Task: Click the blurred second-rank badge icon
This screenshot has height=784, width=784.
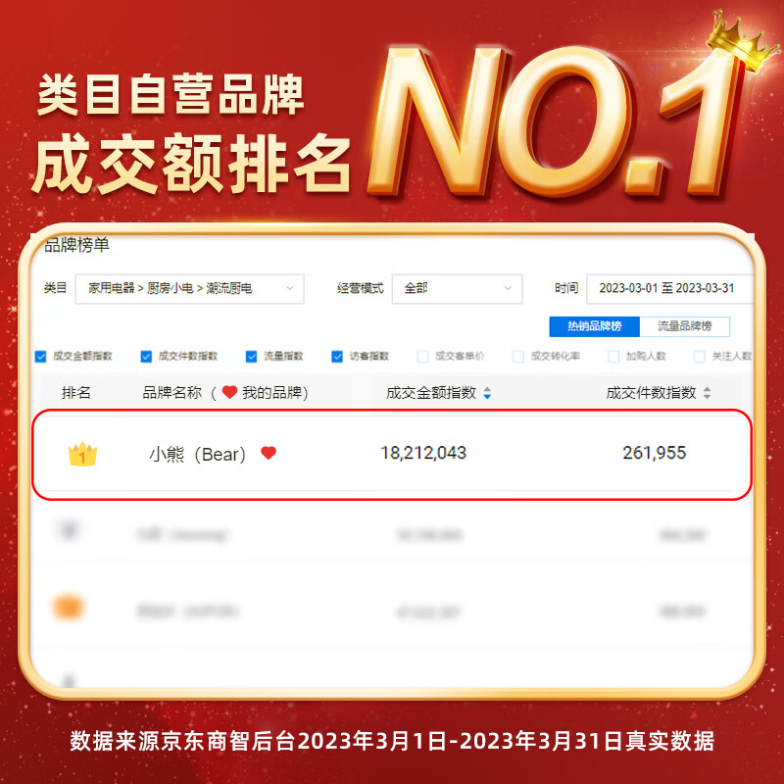Action: (69, 530)
